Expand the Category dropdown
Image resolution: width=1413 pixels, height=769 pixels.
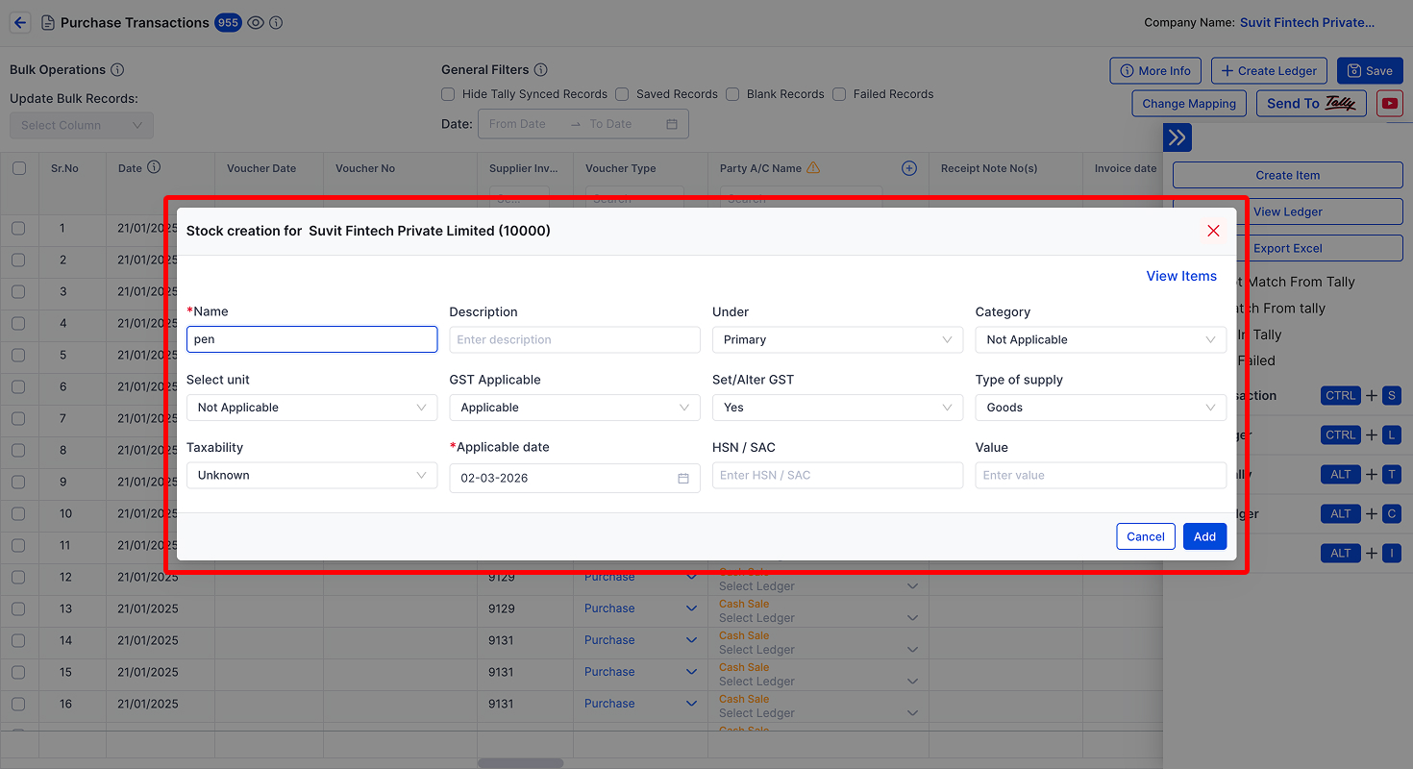coord(1101,339)
